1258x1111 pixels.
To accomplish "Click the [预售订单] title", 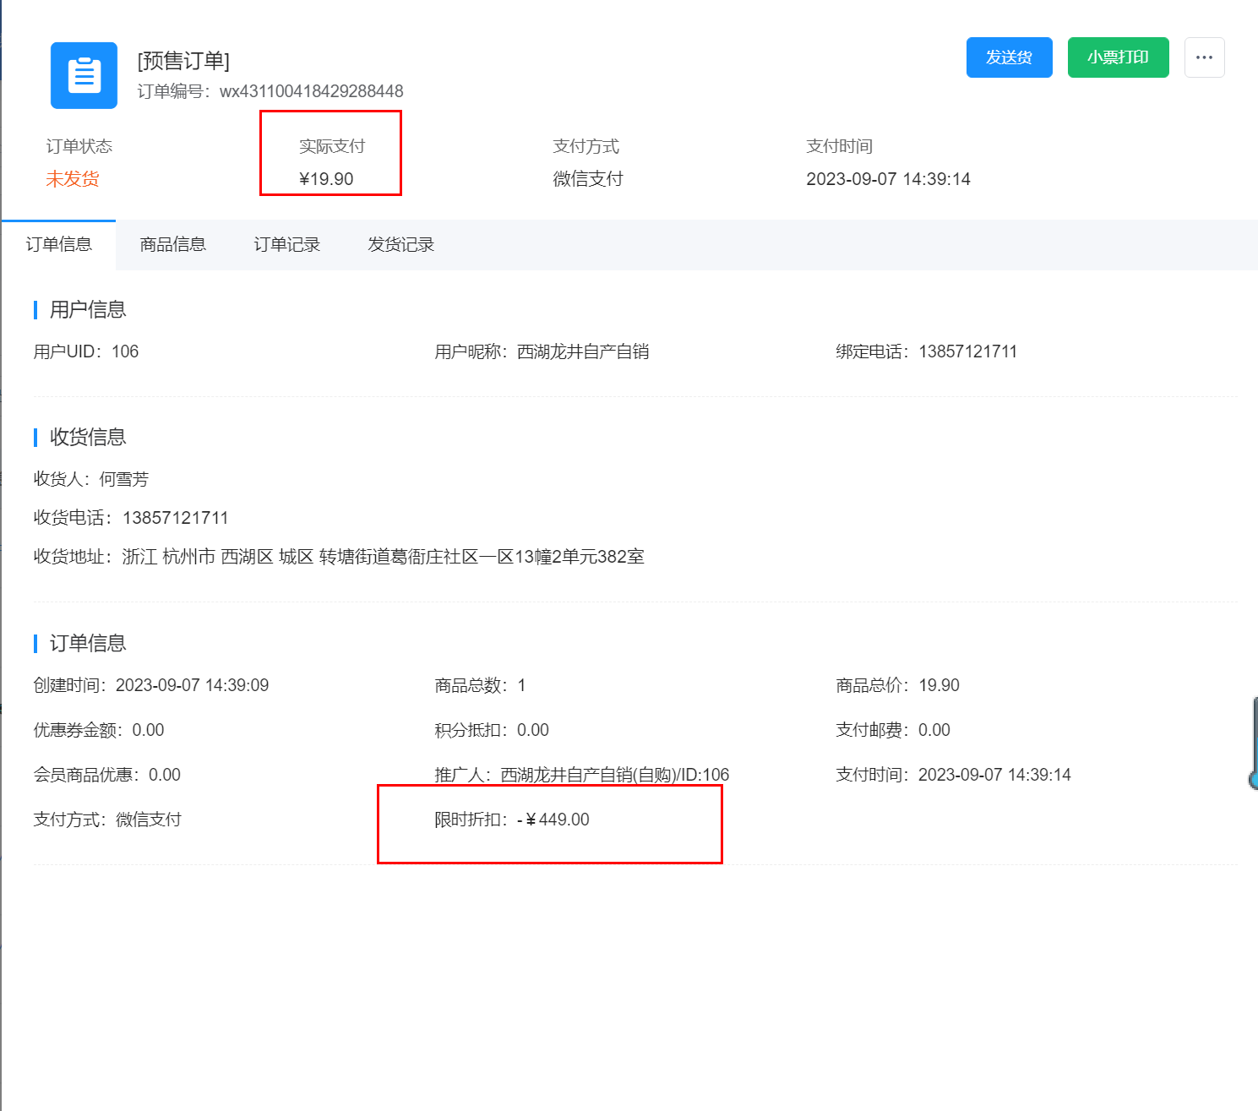I will click(183, 61).
